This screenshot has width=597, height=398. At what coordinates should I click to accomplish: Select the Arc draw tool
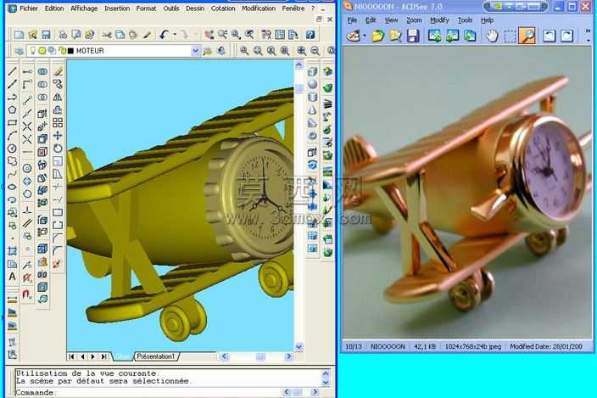point(12,135)
